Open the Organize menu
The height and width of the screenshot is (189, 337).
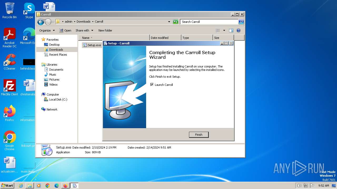click(x=47, y=30)
